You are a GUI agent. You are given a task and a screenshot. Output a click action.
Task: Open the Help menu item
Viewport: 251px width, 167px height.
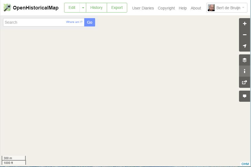click(x=183, y=8)
